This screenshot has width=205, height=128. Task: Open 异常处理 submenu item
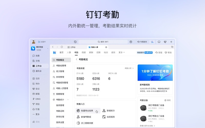[60, 117]
